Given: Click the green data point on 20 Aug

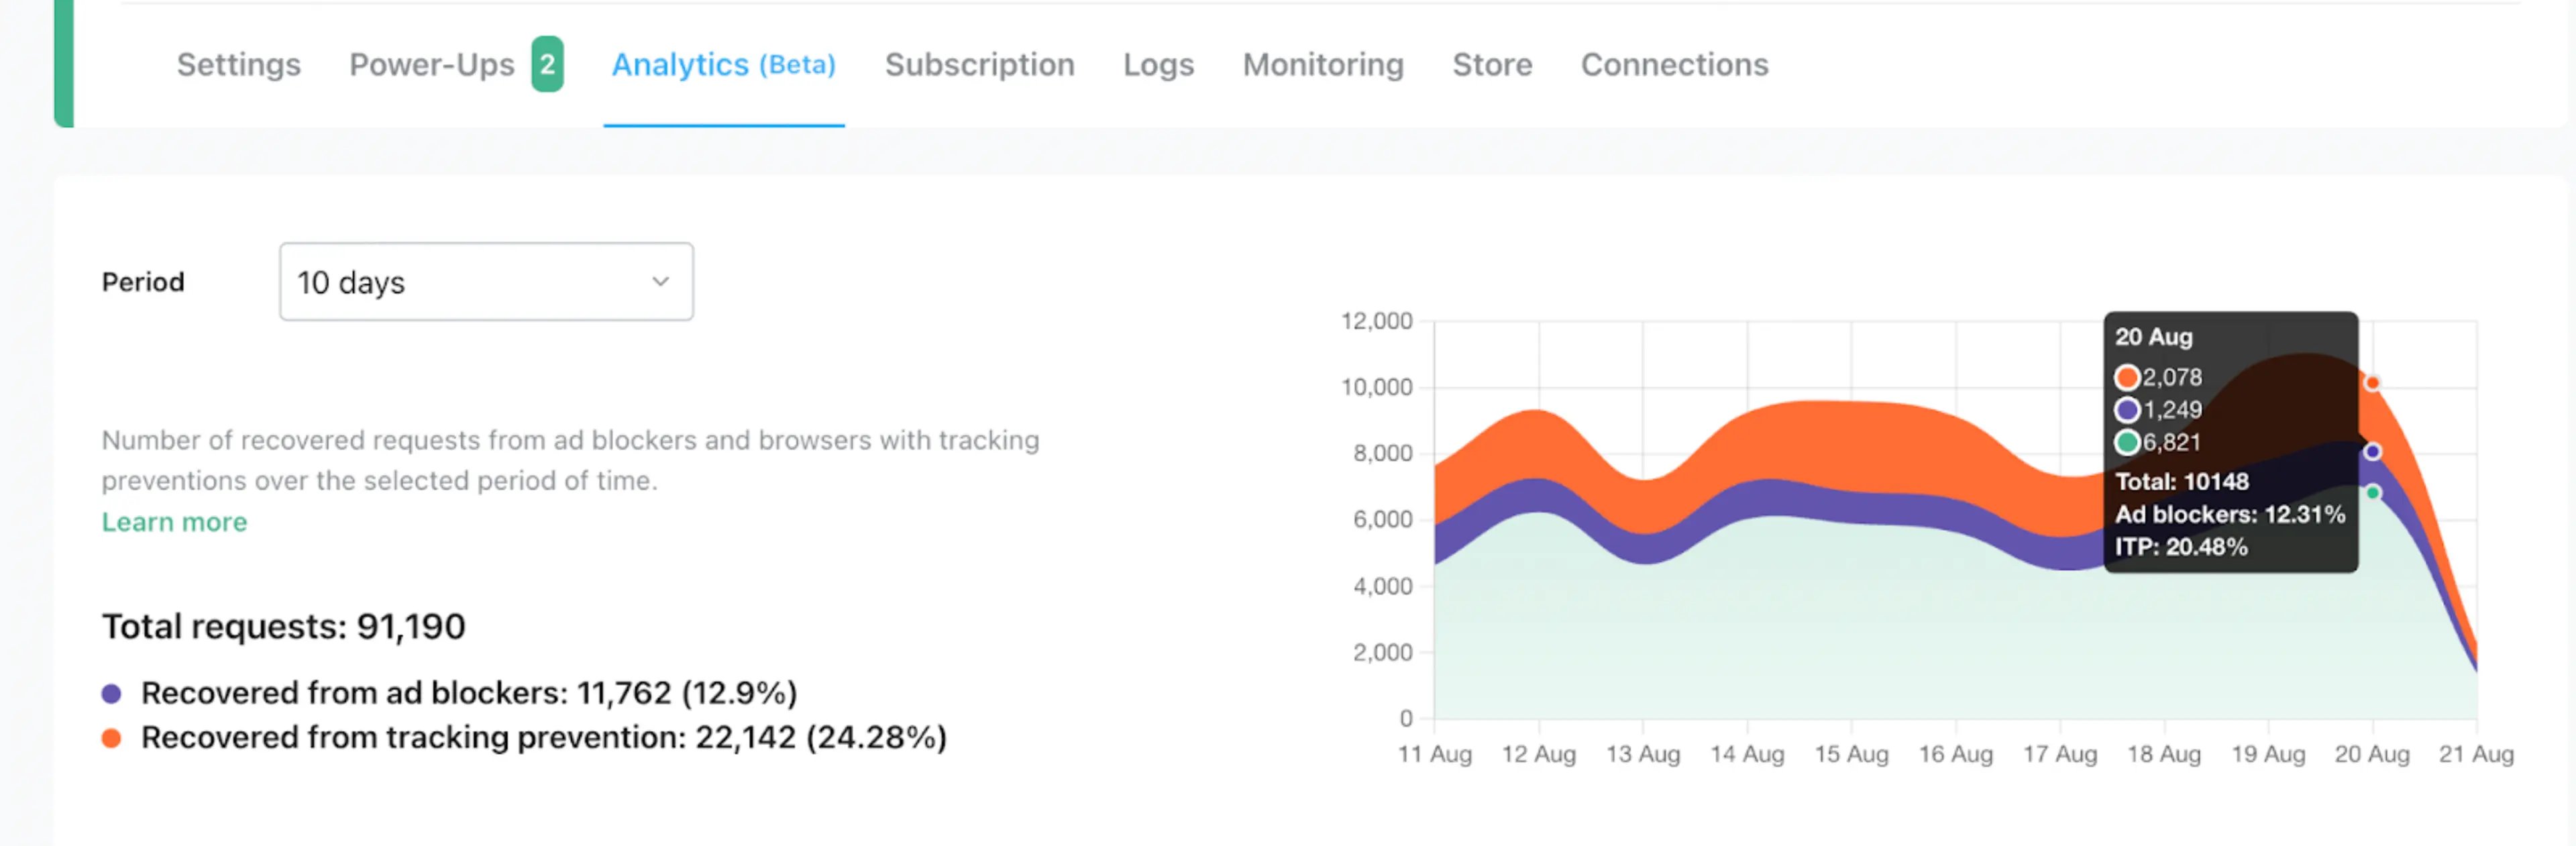Looking at the screenshot, I should (2372, 492).
